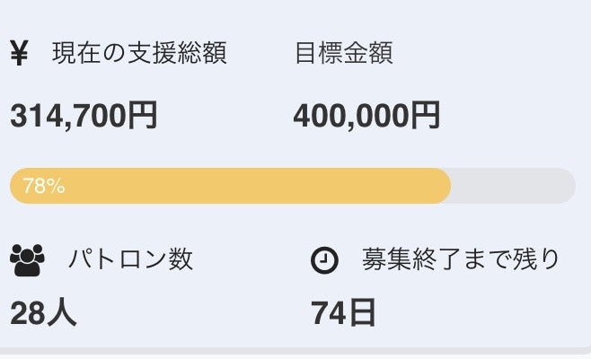Click the 日 character after 74

click(362, 313)
